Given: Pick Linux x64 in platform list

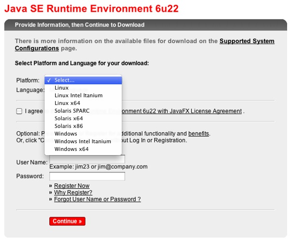Looking at the screenshot, I should click(83, 103).
